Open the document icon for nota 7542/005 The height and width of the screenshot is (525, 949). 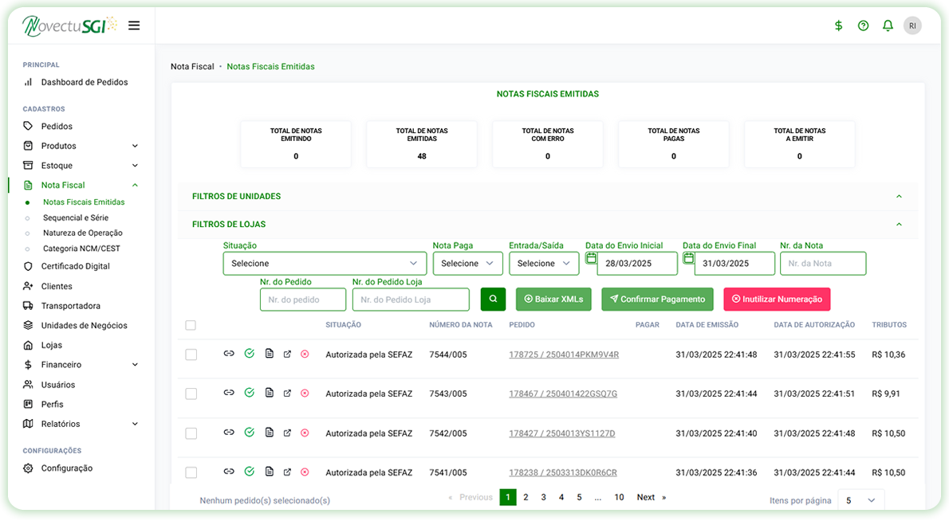[x=269, y=433]
